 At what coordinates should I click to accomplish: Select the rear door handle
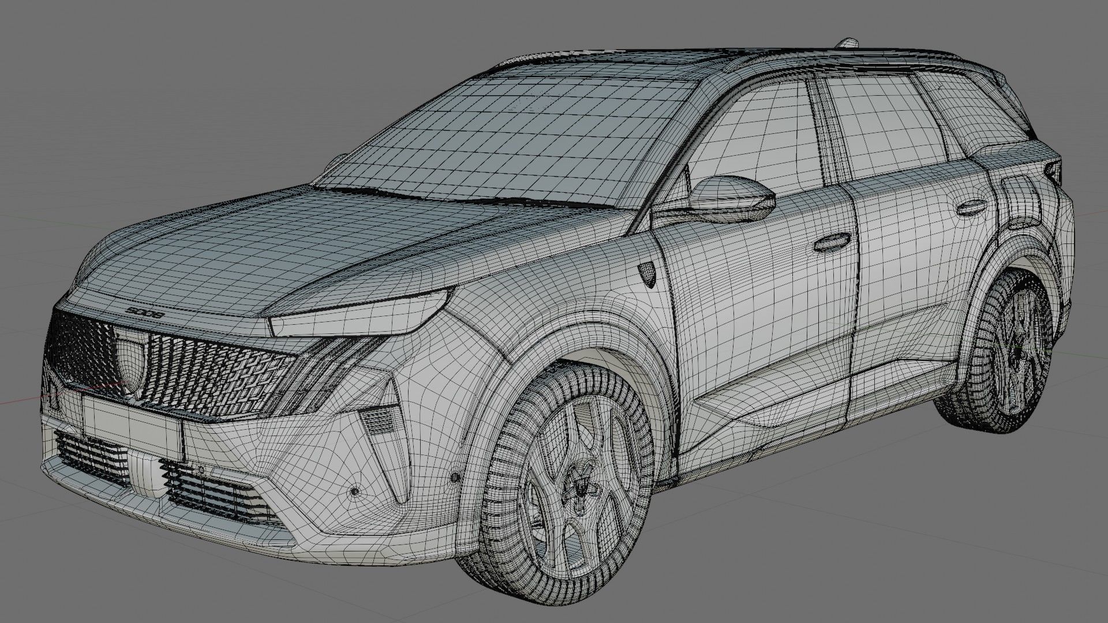pos(971,208)
